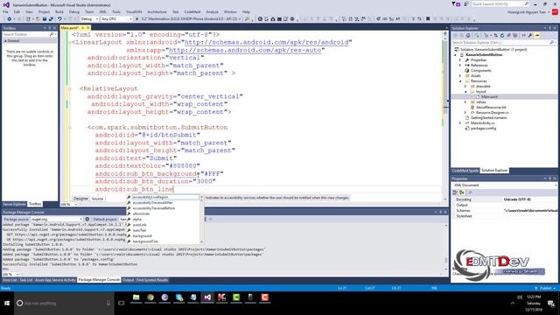Screen dimensions: 560x315
Task: Switch to the Task List tab
Action: (25, 280)
